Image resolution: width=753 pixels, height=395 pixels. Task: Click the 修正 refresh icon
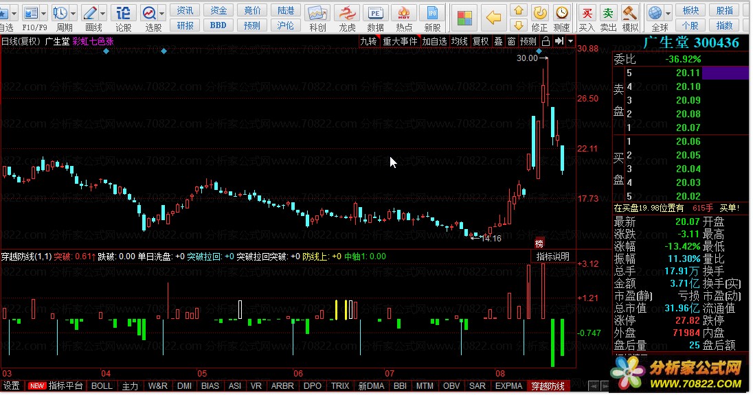click(x=540, y=13)
